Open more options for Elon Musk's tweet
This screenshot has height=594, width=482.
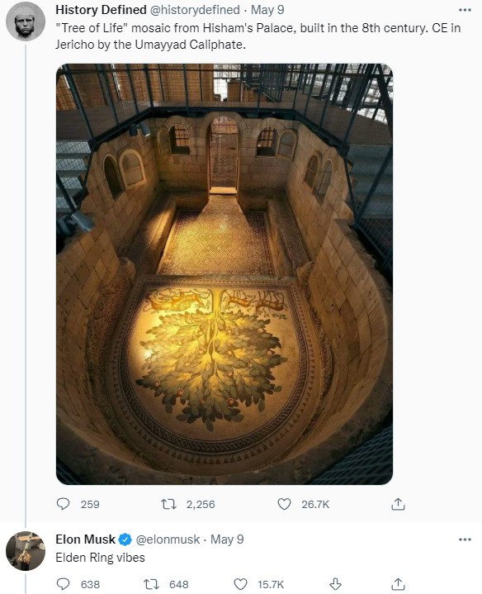coord(465,539)
